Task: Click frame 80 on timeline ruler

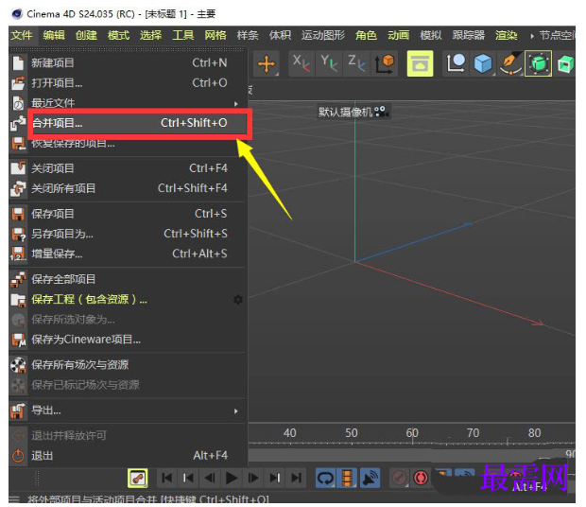Action: tap(534, 433)
